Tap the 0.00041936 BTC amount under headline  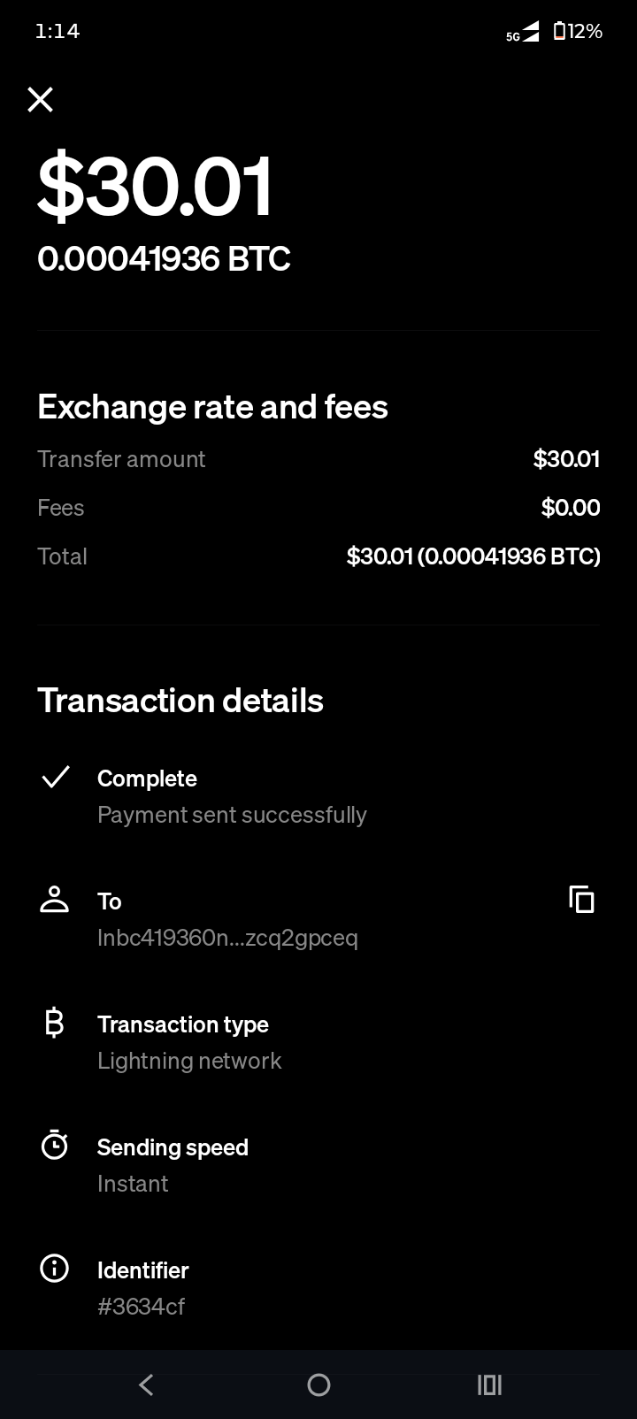164,259
